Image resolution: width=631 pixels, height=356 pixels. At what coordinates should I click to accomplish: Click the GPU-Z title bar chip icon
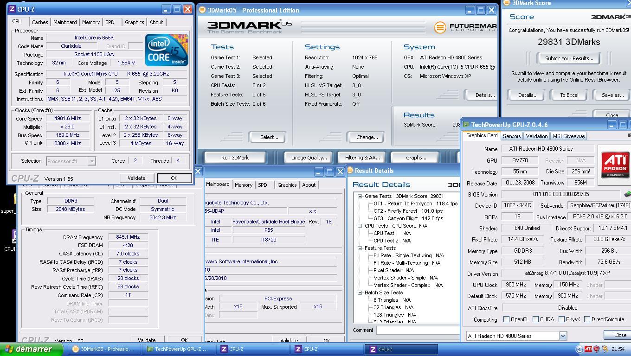point(466,125)
